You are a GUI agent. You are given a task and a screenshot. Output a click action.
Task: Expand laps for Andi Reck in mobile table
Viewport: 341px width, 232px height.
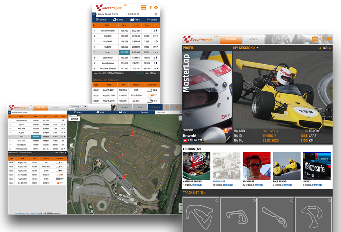point(157,41)
